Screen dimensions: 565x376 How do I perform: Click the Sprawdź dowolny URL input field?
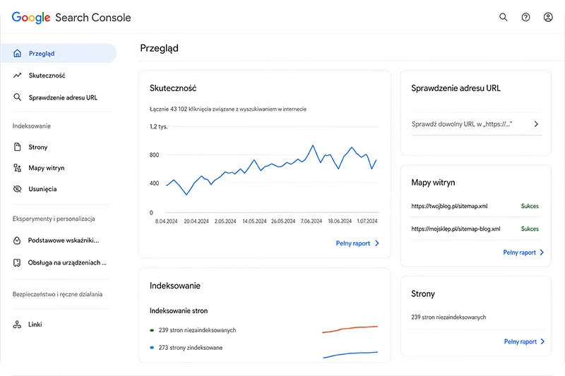click(x=477, y=124)
